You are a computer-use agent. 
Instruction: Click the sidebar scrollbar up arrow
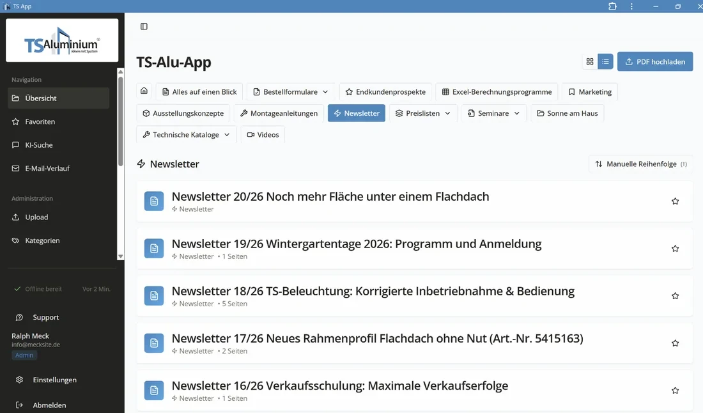[x=120, y=72]
